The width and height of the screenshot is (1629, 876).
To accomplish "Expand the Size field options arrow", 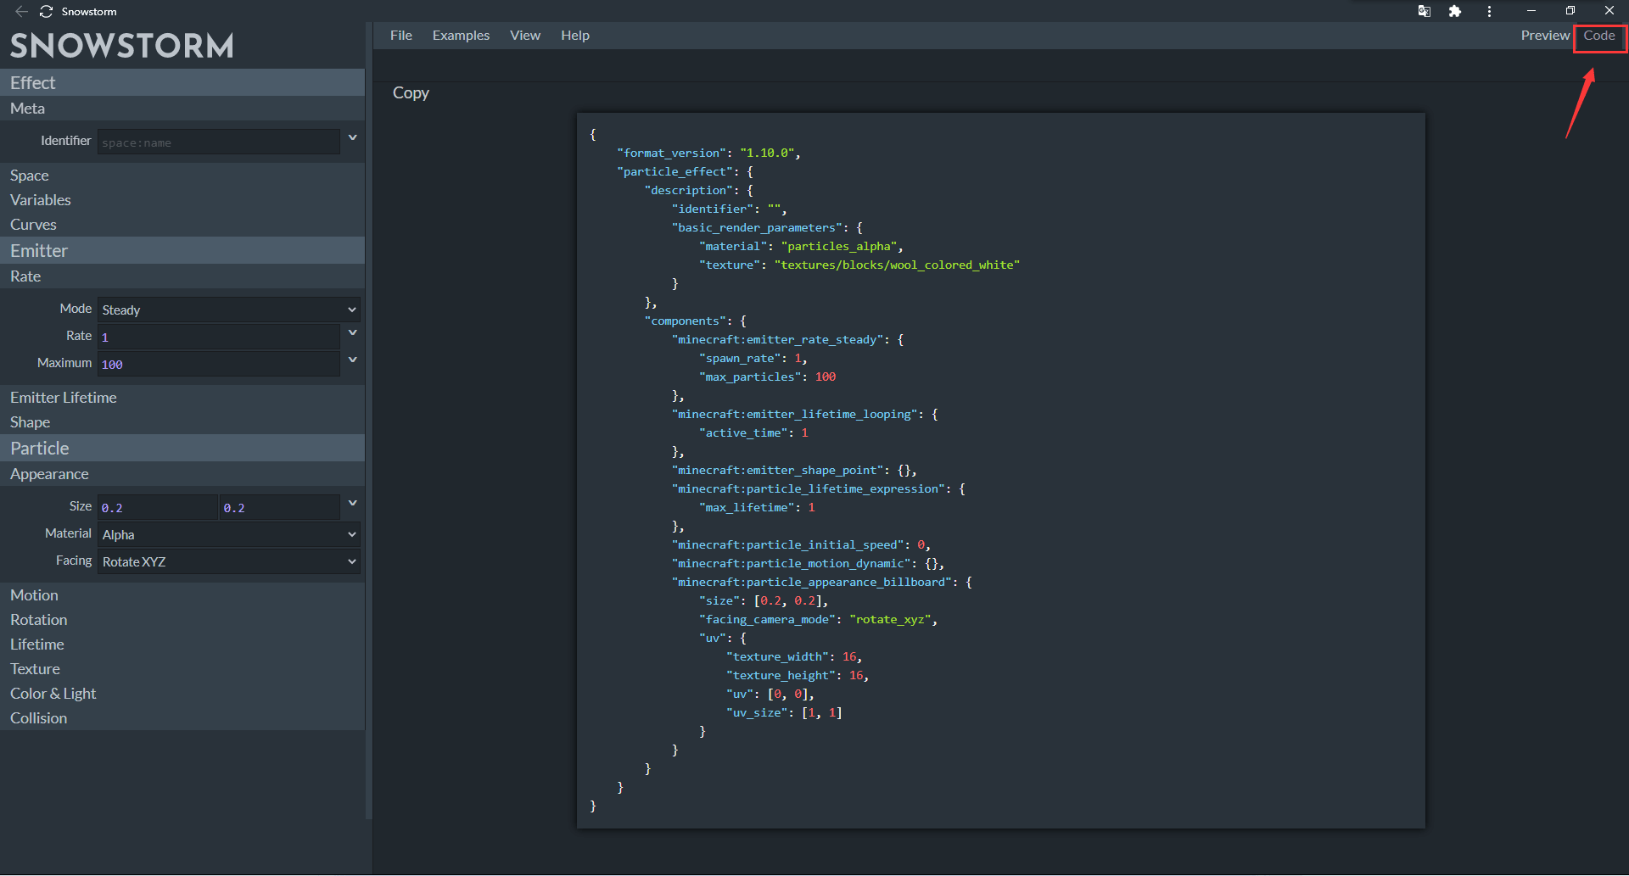I will [352, 504].
